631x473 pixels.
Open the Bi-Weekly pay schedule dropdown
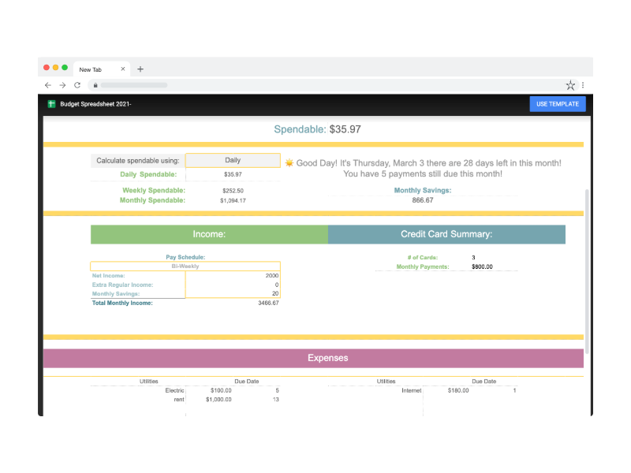click(x=185, y=266)
